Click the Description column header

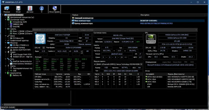tap(172, 15)
